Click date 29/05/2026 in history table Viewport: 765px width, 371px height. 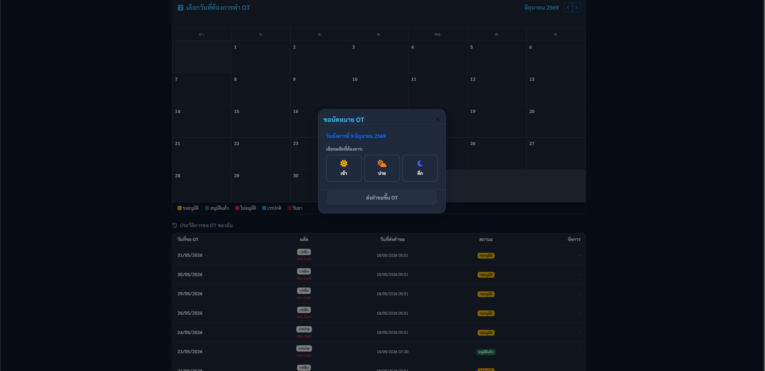(190, 294)
